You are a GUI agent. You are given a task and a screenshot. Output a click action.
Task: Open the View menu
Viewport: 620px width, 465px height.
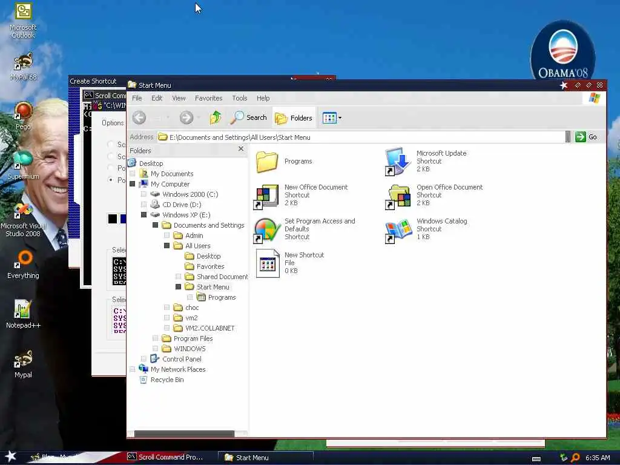(179, 98)
